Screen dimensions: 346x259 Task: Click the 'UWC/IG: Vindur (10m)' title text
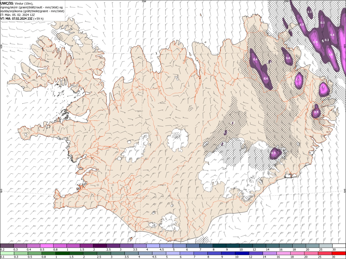coord(17,3)
